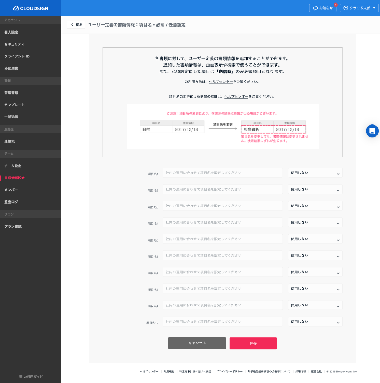This screenshot has height=383, width=380.
Task: Expand the 使用しない dropdown for 項目名9
Action: (x=315, y=305)
